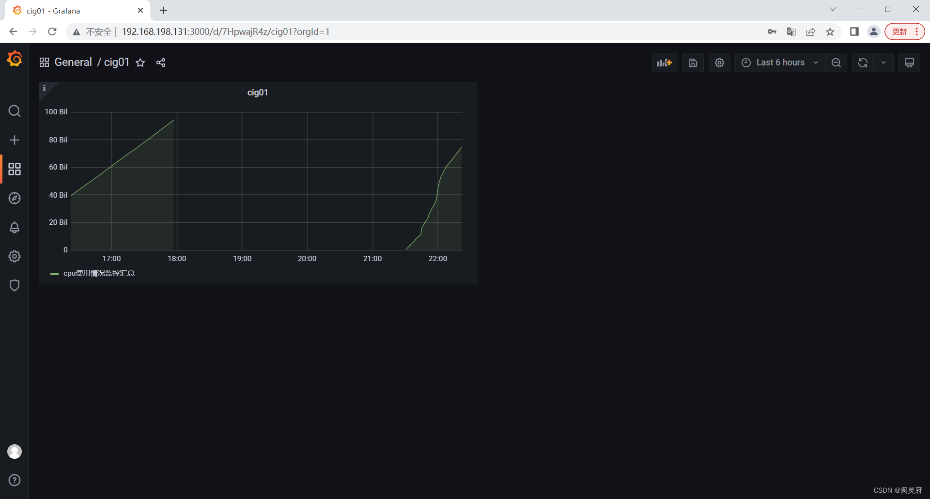Click the browser address bar URL
The width and height of the screenshot is (930, 499).
pos(226,31)
